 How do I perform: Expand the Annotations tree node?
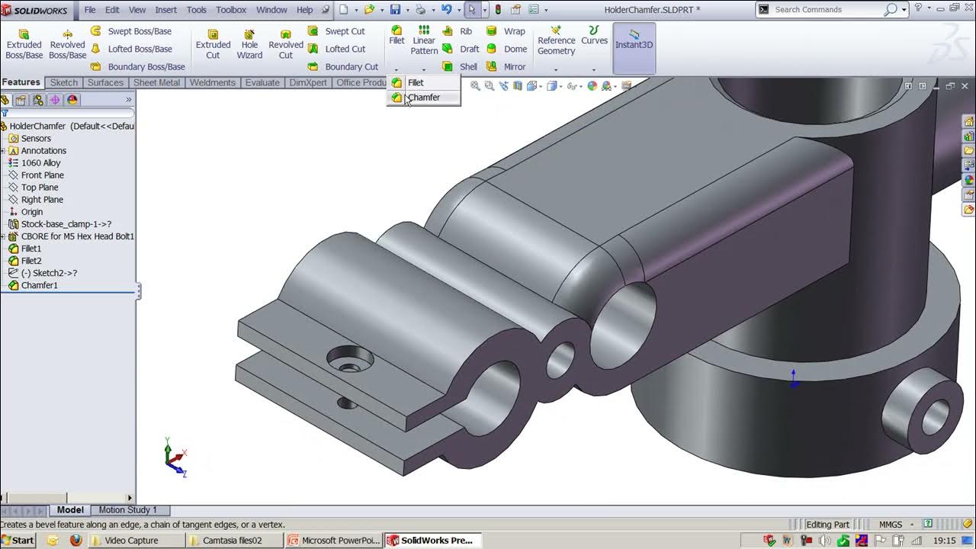tap(3, 151)
